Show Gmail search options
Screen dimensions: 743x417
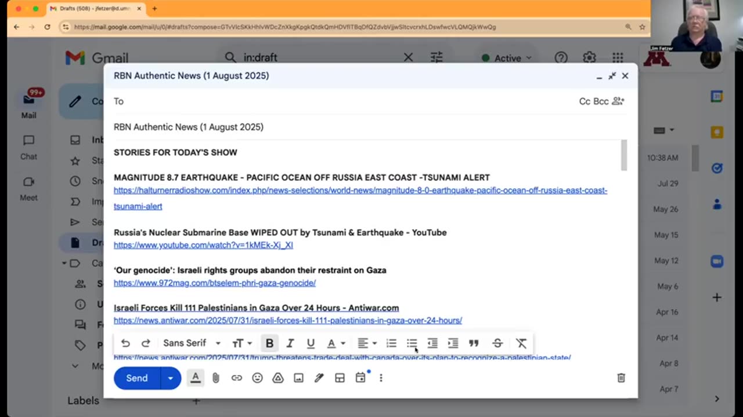[x=437, y=57]
